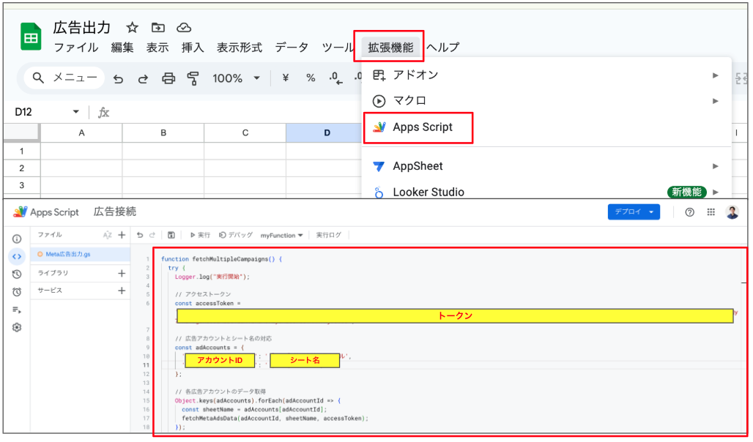Click the move-to-folder icon beside title
This screenshot has height=442, width=753.
(158, 28)
